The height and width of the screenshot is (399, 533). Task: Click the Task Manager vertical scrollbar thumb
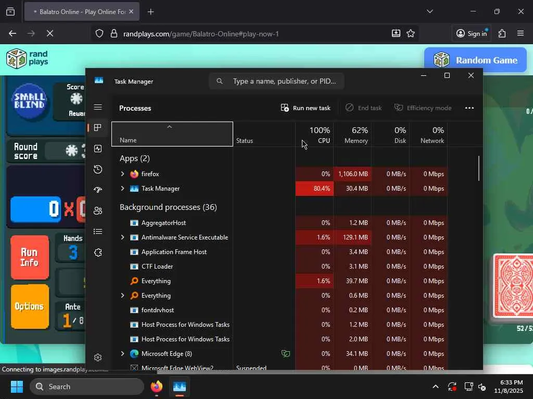(479, 168)
